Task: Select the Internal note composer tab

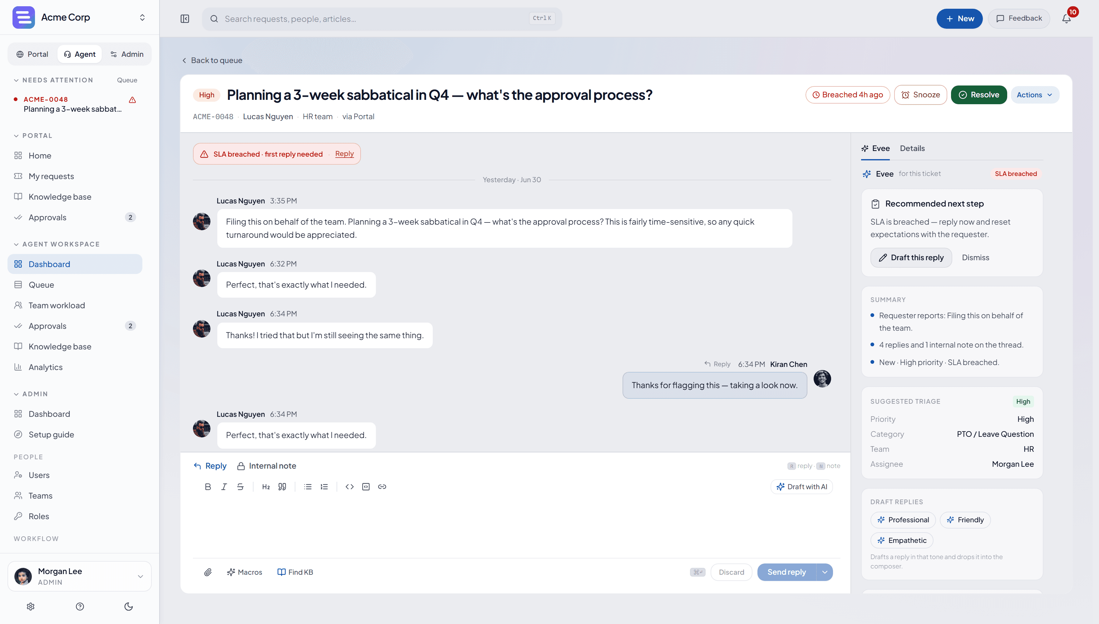Action: 267,466
